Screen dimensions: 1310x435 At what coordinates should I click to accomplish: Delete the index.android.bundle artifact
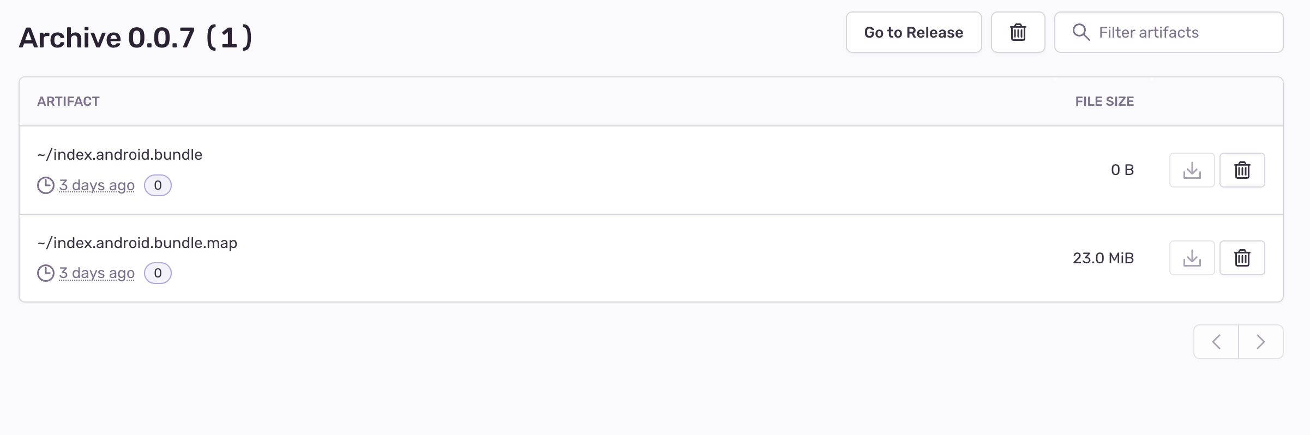point(1242,170)
